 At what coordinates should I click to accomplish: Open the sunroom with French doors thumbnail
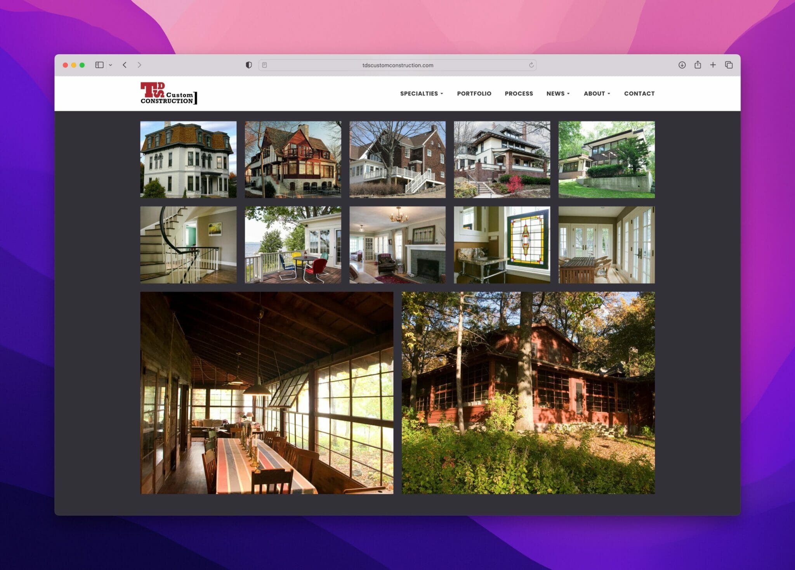[606, 245]
